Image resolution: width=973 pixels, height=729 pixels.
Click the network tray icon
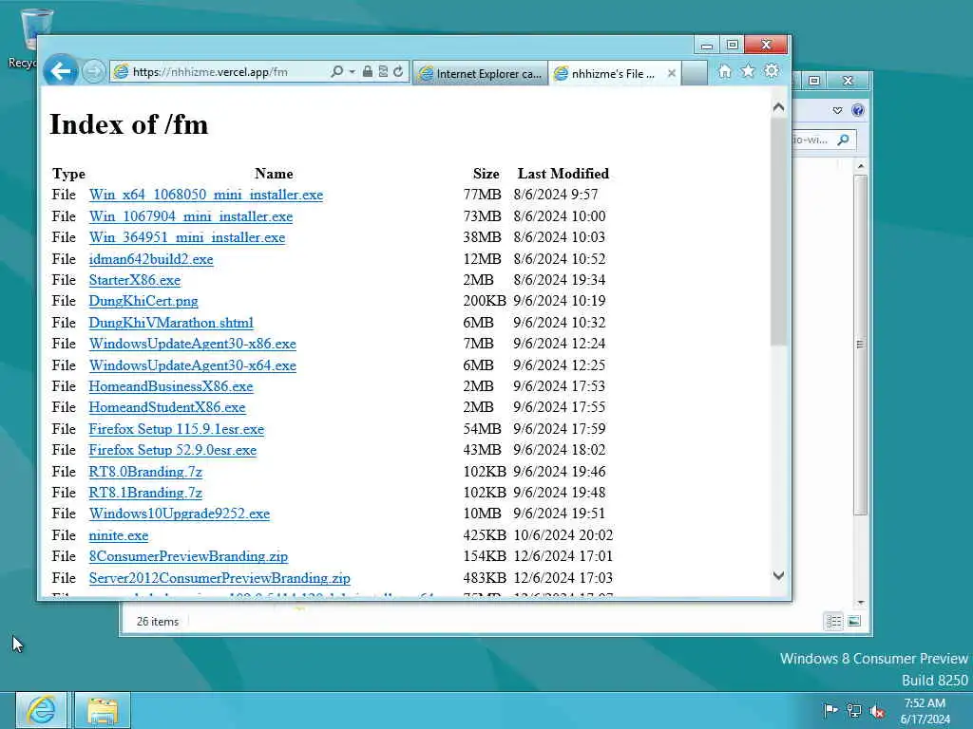coord(854,711)
